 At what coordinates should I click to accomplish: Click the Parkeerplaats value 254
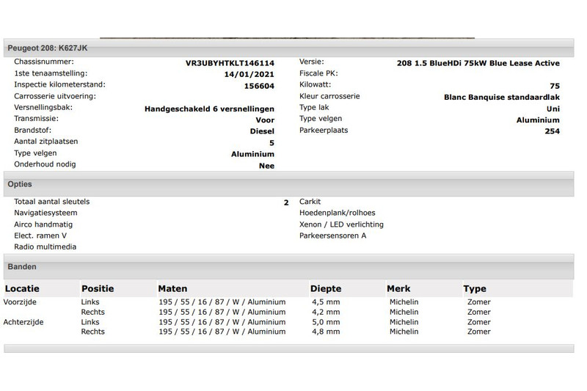[x=552, y=131]
